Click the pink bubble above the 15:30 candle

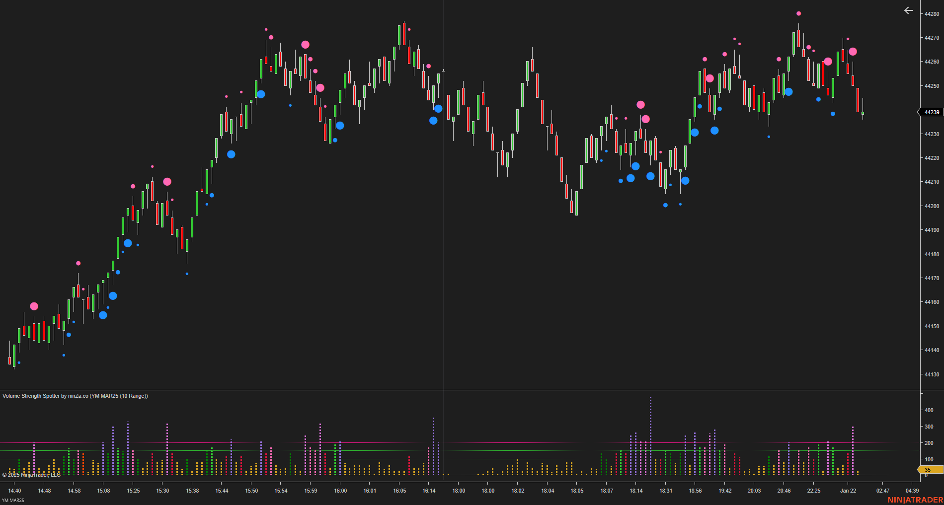tap(167, 182)
